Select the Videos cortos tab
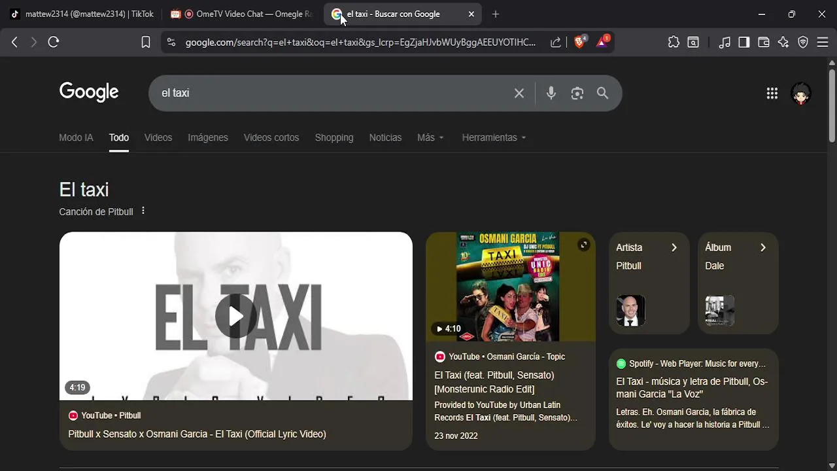Screen dimensions: 837x471 click(x=271, y=137)
